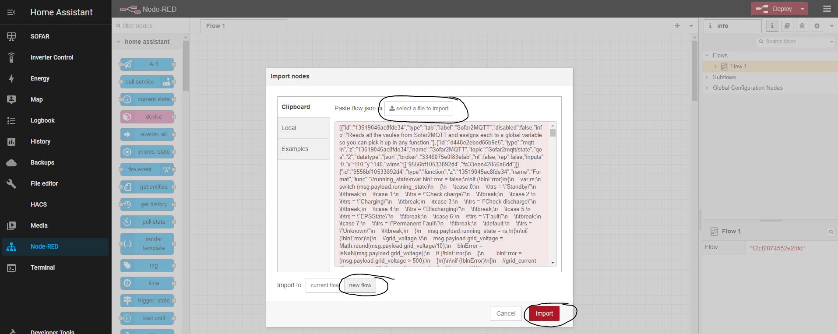Select the render template node
This screenshot has width=838, height=334.
pos(147,244)
